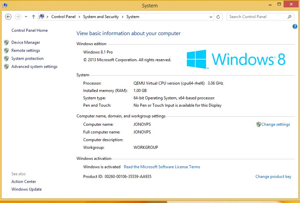300x203 pixels.
Task: Open Windows Update under See also
Action: [x=27, y=189]
